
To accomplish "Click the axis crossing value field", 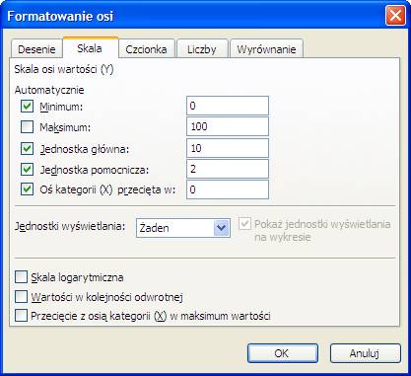I will (228, 189).
